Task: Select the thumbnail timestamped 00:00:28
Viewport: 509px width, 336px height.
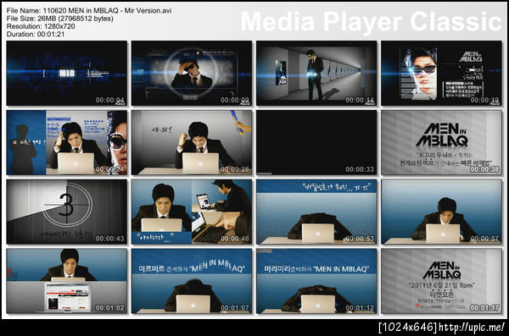Action: pyautogui.click(x=192, y=142)
